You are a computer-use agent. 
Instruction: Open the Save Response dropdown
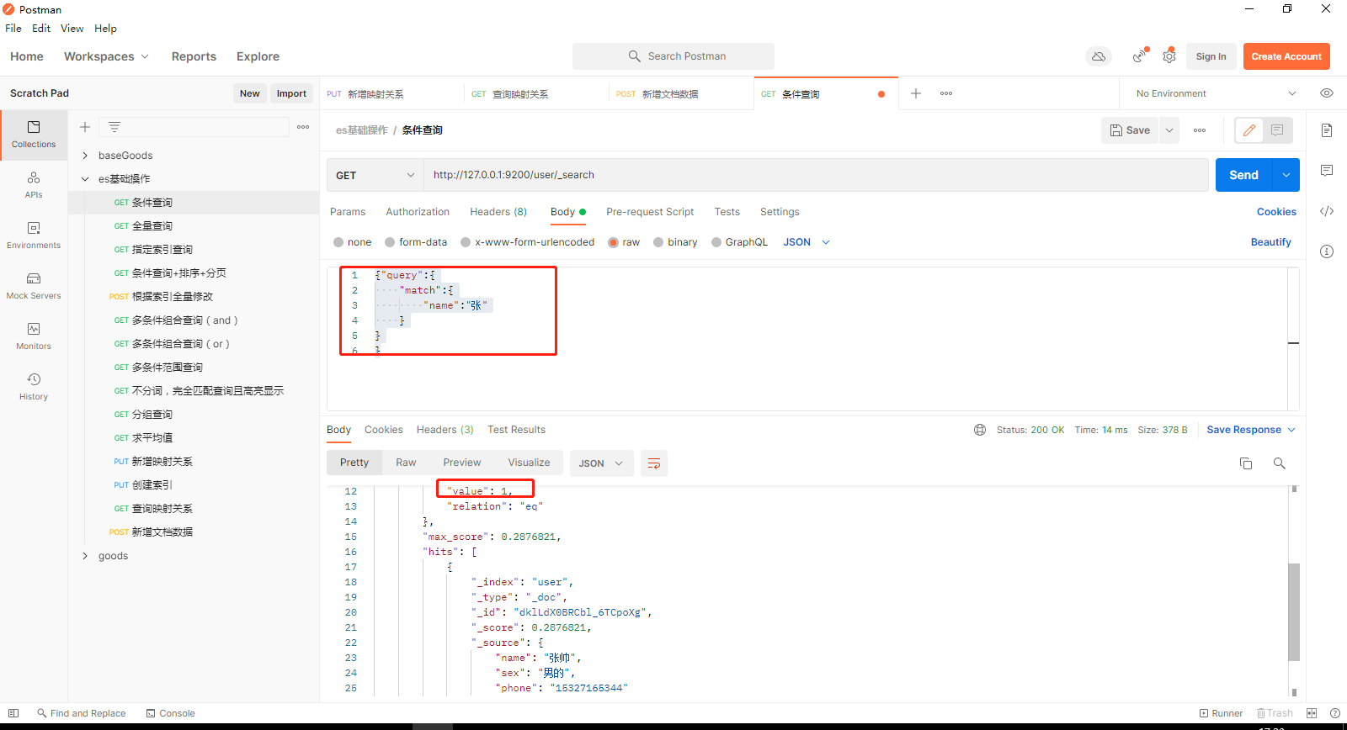click(1251, 430)
